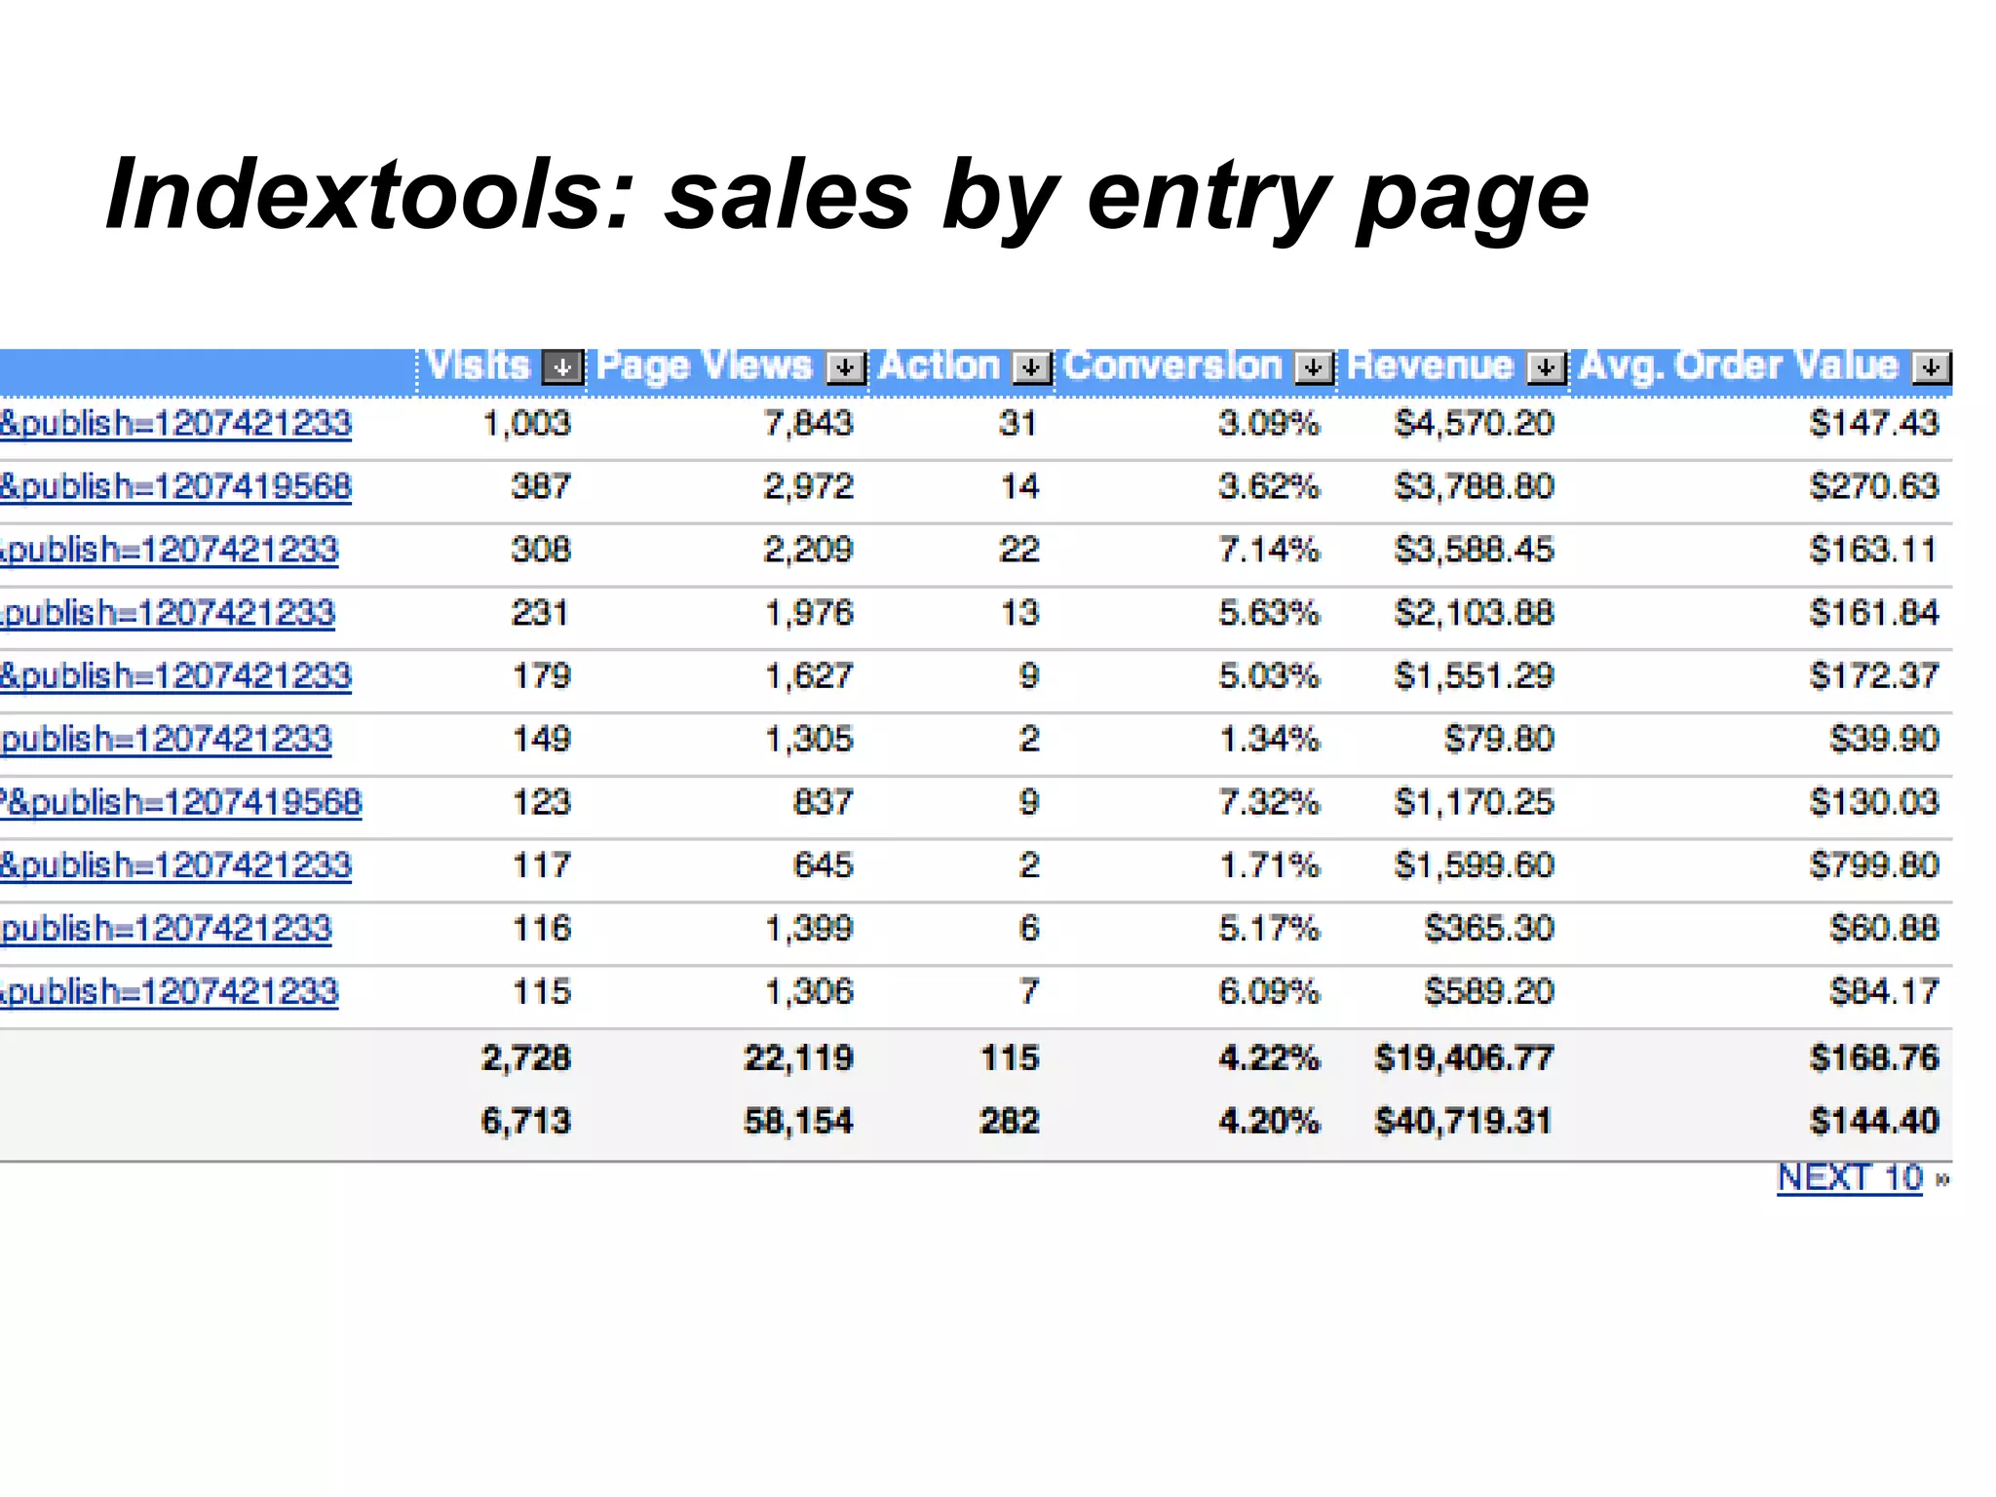Screen dimensions: 1996x1497
Task: Select the conversion value 3.09%
Action: click(x=1269, y=424)
